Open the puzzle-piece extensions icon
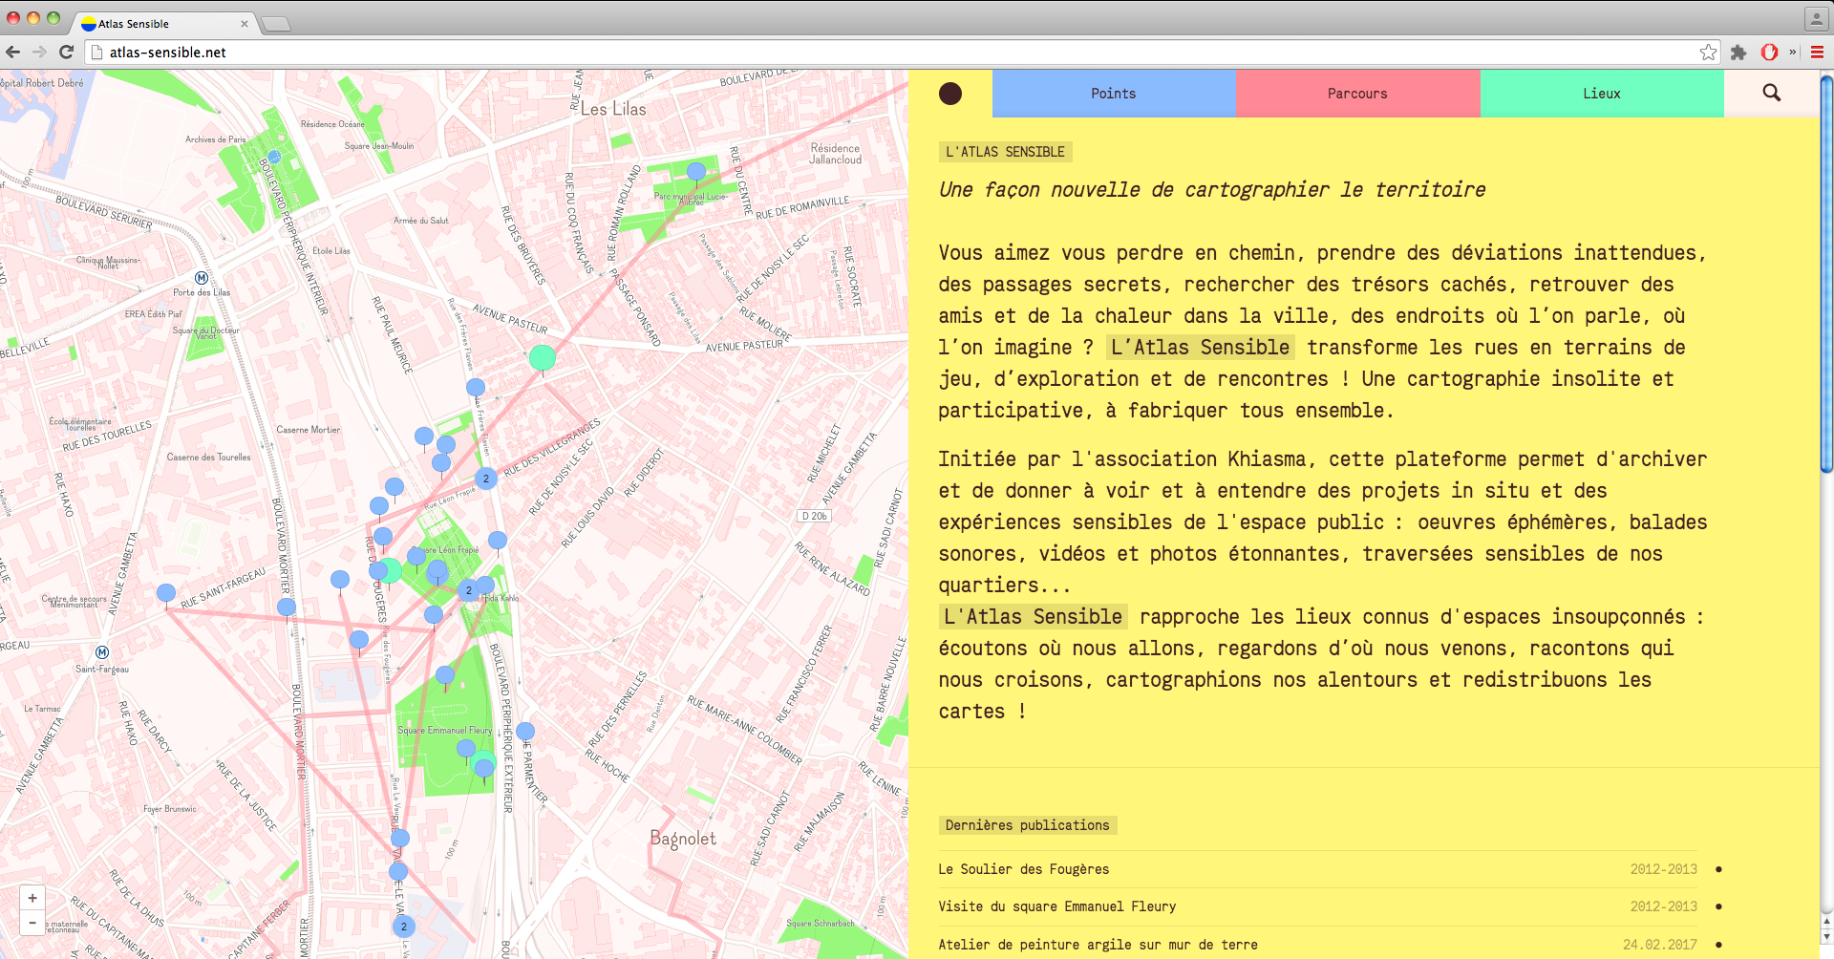Image resolution: width=1834 pixels, height=959 pixels. (x=1738, y=53)
